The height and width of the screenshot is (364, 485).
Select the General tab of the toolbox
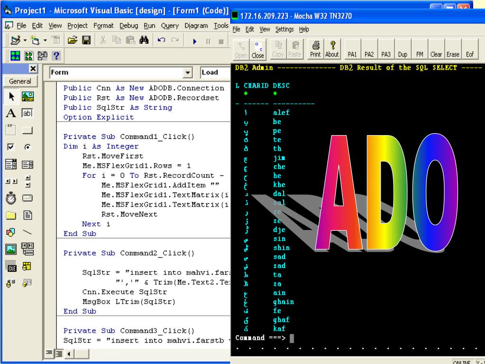(20, 82)
